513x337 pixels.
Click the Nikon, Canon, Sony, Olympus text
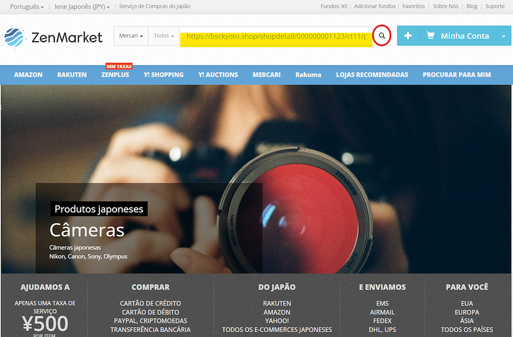(x=88, y=256)
